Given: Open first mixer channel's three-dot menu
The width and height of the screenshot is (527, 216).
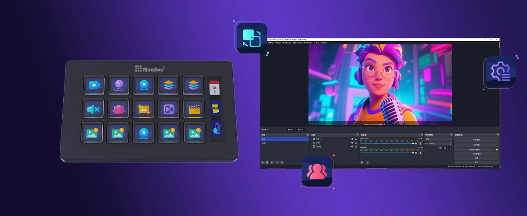Looking at the screenshot, I should pos(420,144).
